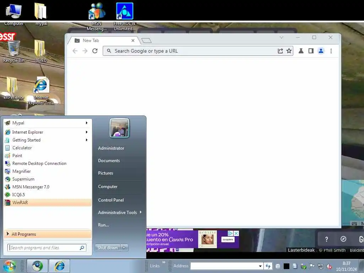Screen dimensions: 364x273
Task: Open network tray icon
Action: click(x=321, y=266)
